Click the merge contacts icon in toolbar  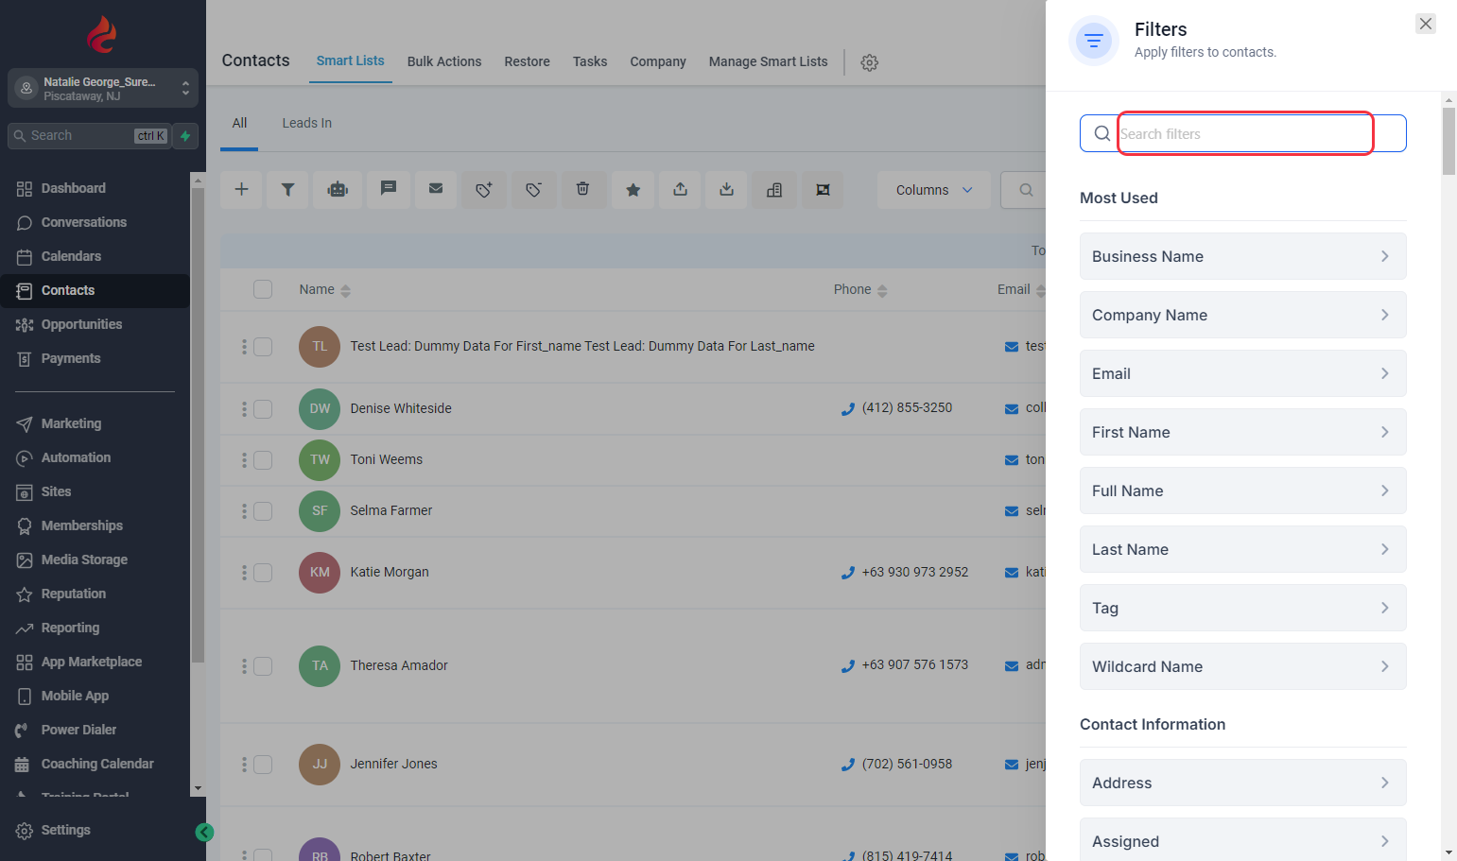coord(823,190)
